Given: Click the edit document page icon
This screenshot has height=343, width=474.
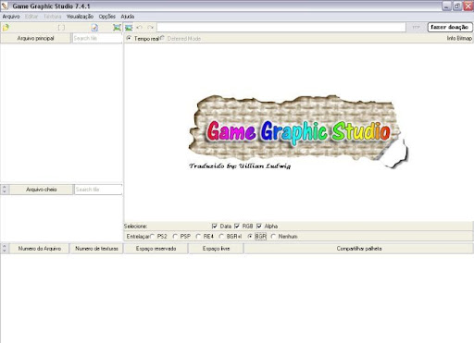Looking at the screenshot, I should click(x=94, y=28).
